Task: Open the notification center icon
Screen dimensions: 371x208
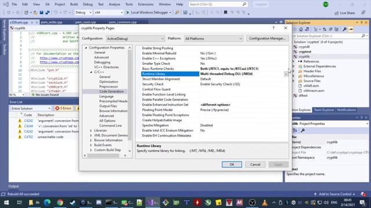Action: pos(362,202)
